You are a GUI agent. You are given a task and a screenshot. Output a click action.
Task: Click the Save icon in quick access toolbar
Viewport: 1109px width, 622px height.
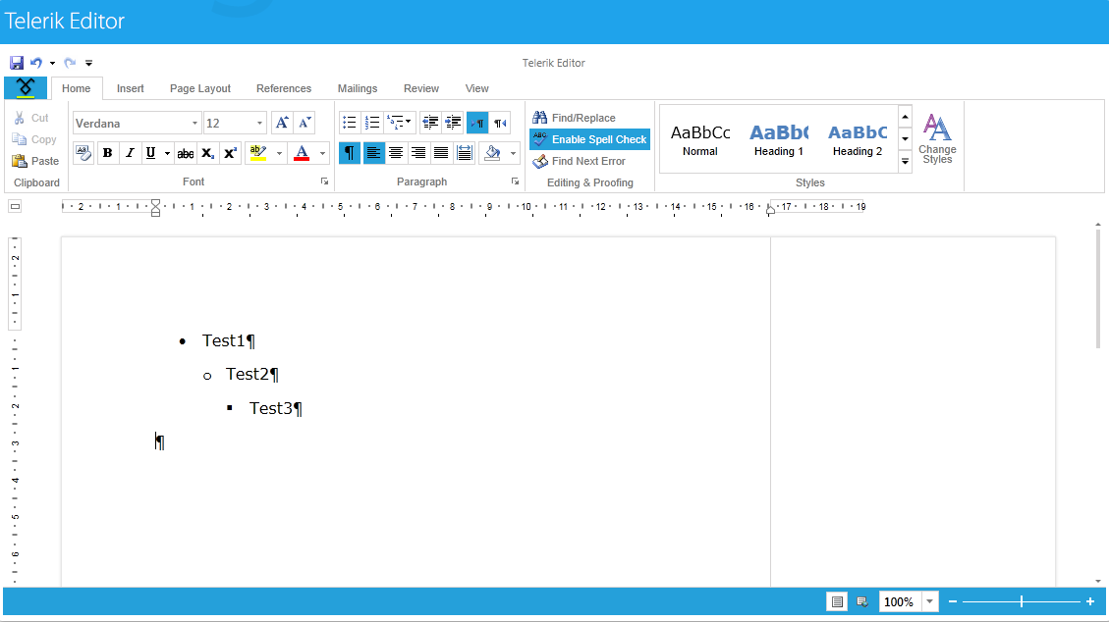17,63
